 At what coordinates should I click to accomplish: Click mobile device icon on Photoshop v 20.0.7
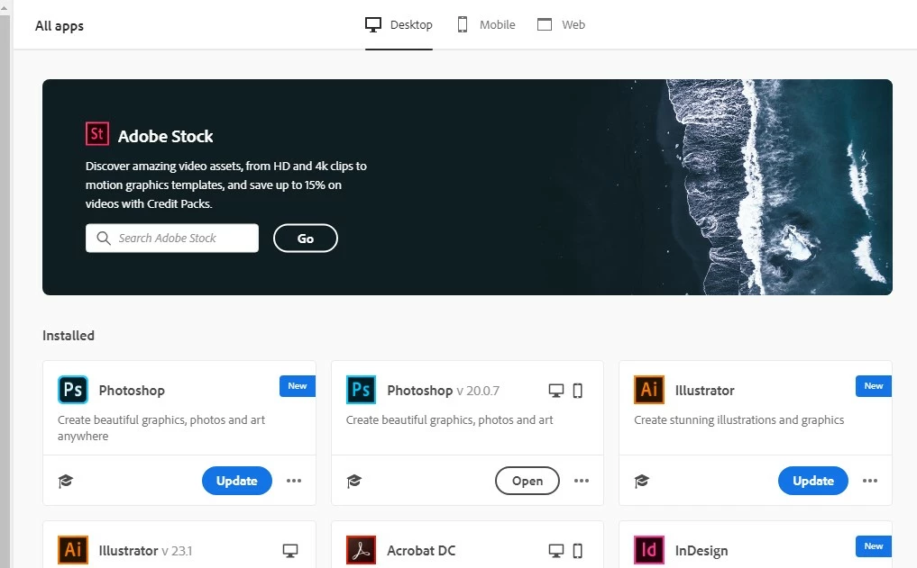578,391
